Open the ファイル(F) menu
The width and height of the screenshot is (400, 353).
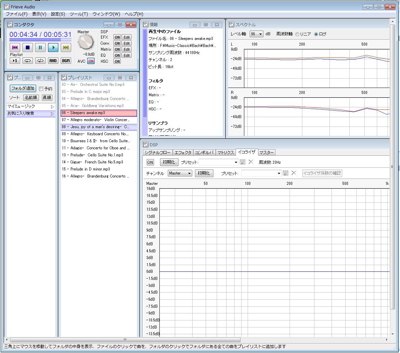16,14
